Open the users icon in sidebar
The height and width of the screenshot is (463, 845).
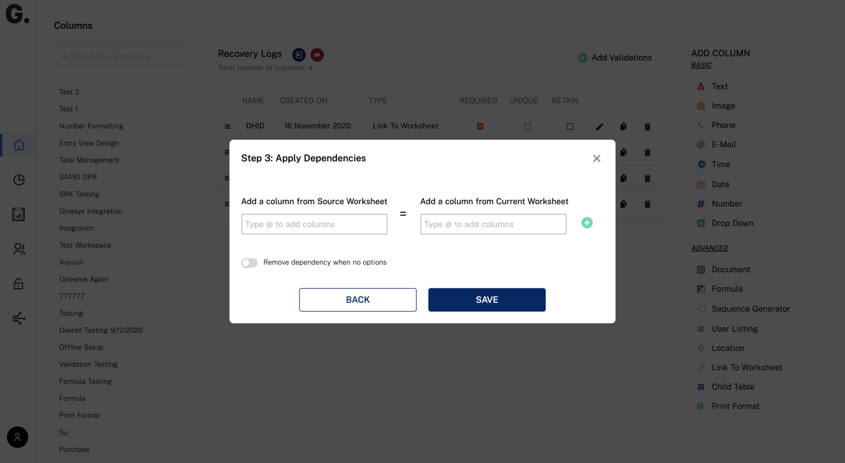[19, 249]
